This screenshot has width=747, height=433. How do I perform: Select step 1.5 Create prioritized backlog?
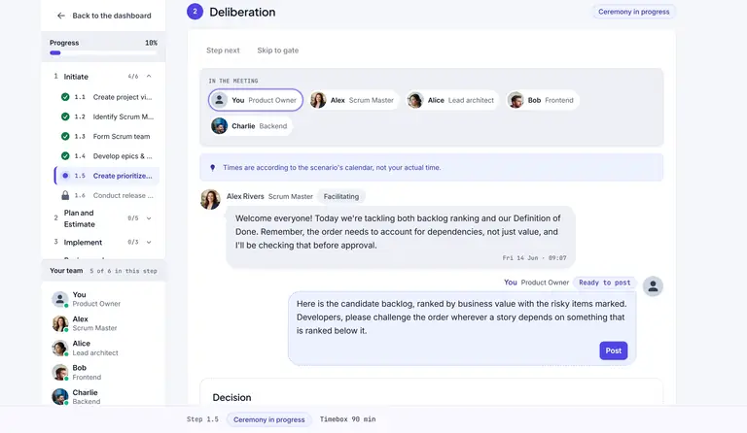[107, 176]
